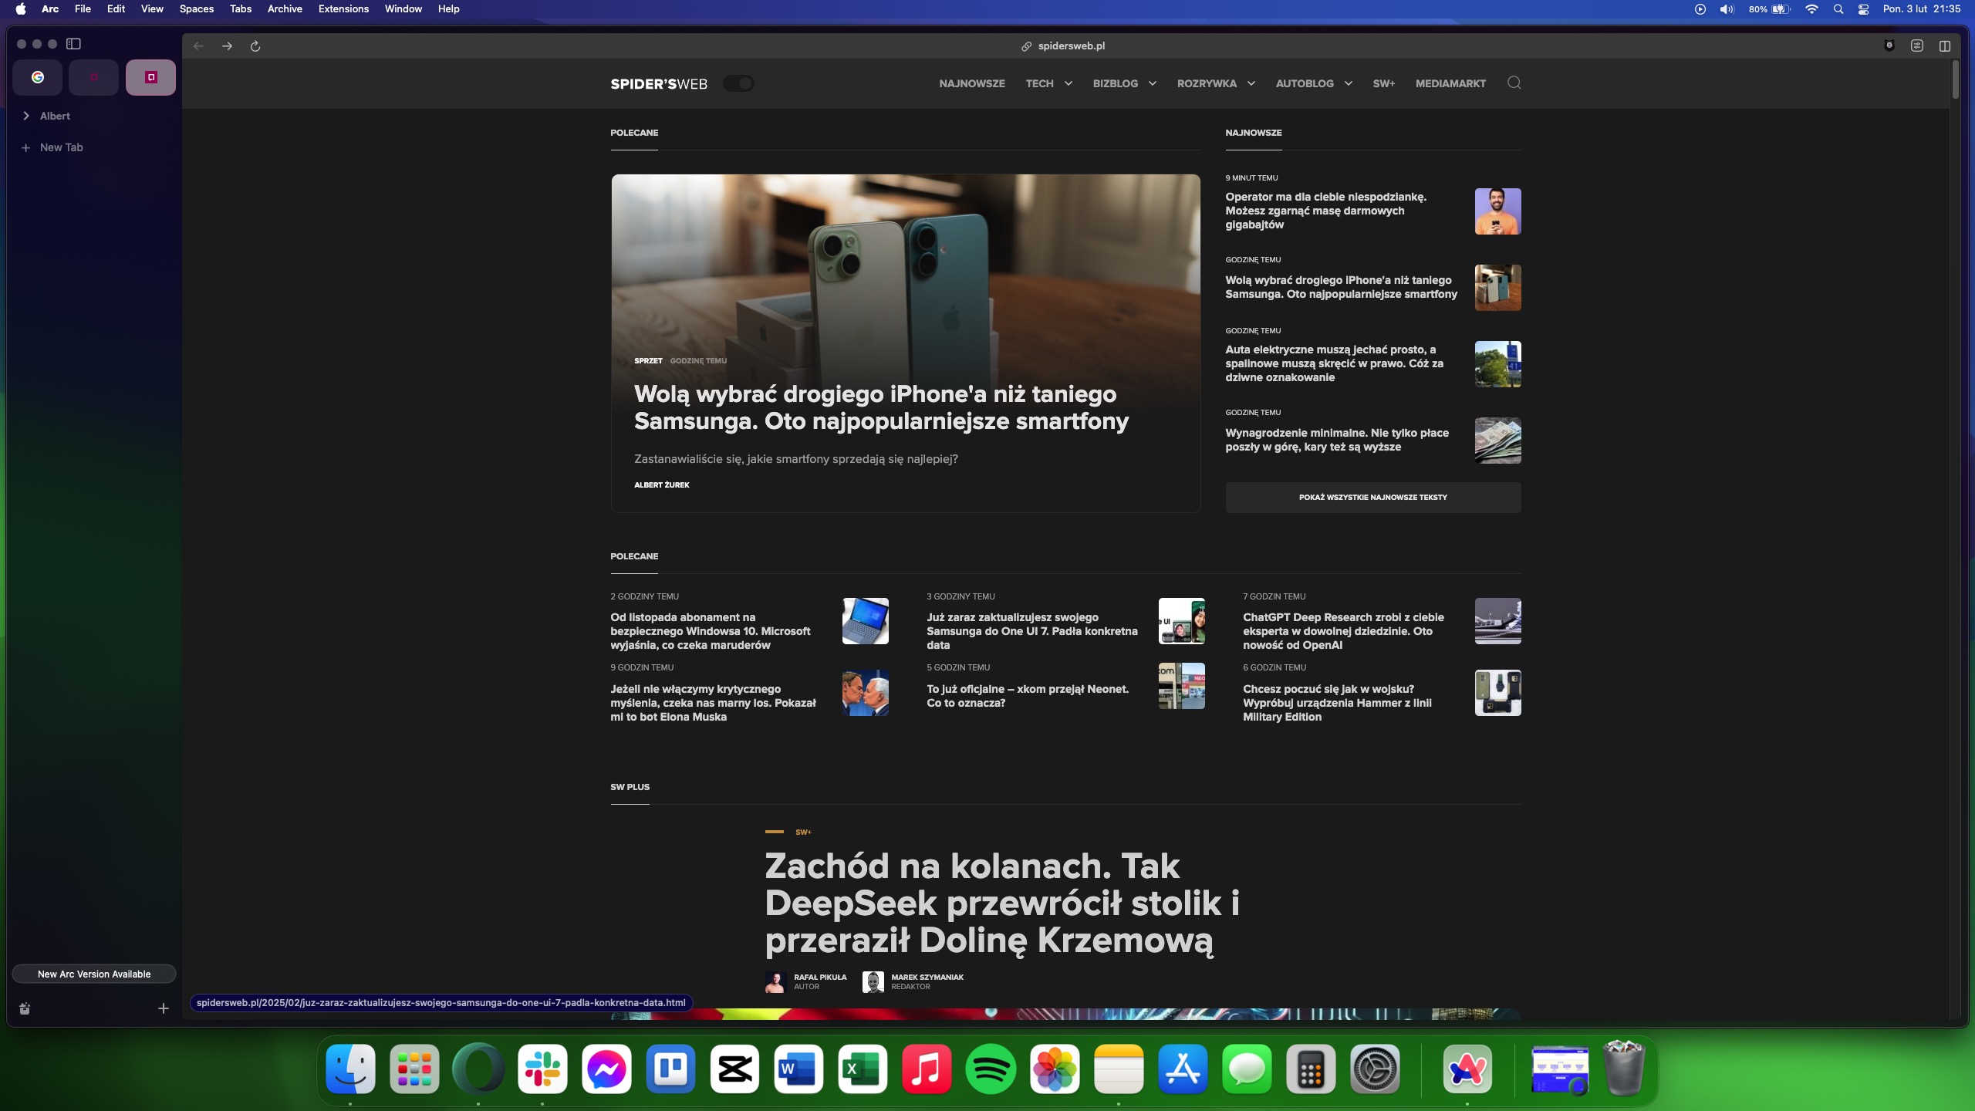This screenshot has width=1975, height=1111.
Task: Toggle the dark mode switch beside Spider's Web logo
Action: 738,83
